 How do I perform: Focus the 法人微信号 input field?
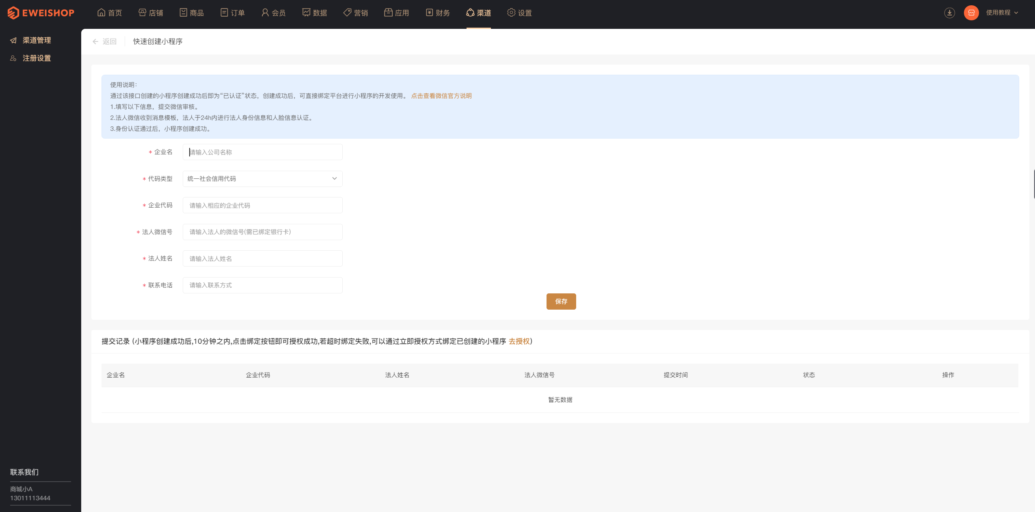click(262, 232)
